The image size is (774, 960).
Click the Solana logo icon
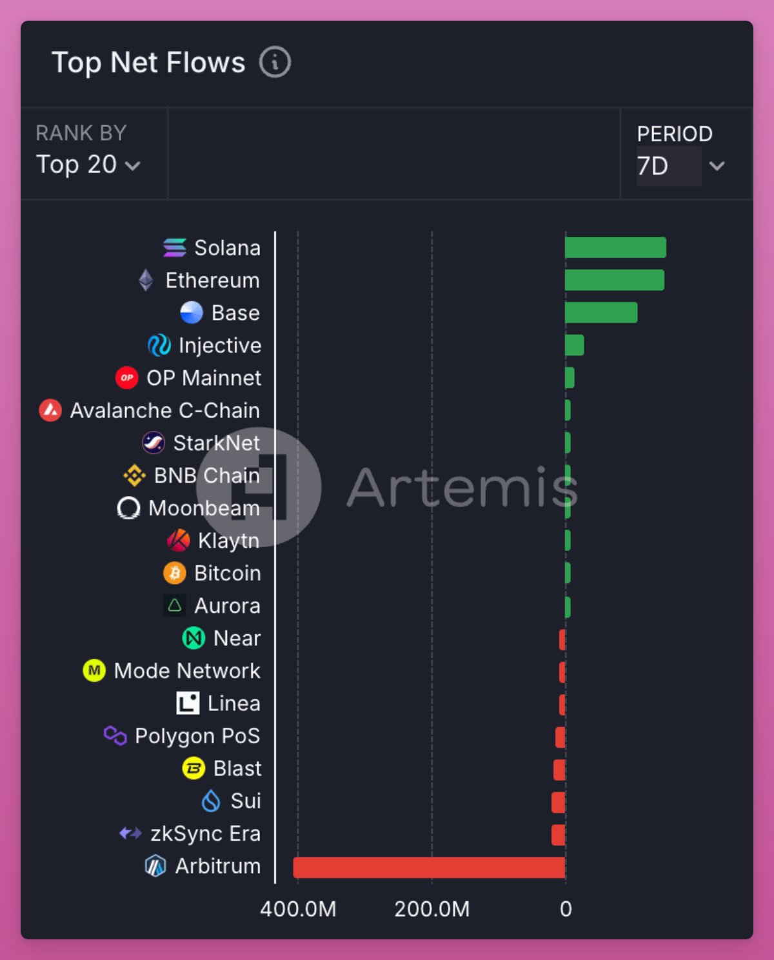pos(175,248)
